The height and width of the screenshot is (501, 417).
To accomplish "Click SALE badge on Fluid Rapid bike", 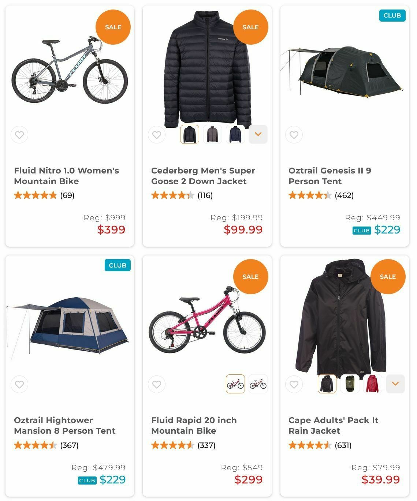I will pyautogui.click(x=250, y=277).
